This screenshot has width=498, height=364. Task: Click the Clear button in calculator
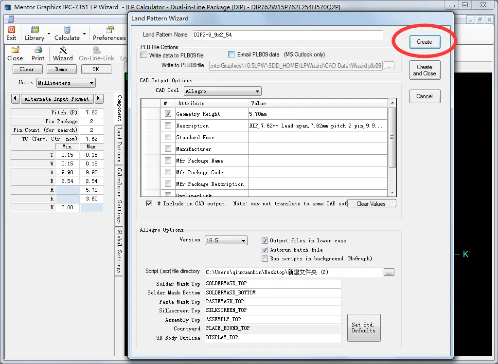(28, 69)
